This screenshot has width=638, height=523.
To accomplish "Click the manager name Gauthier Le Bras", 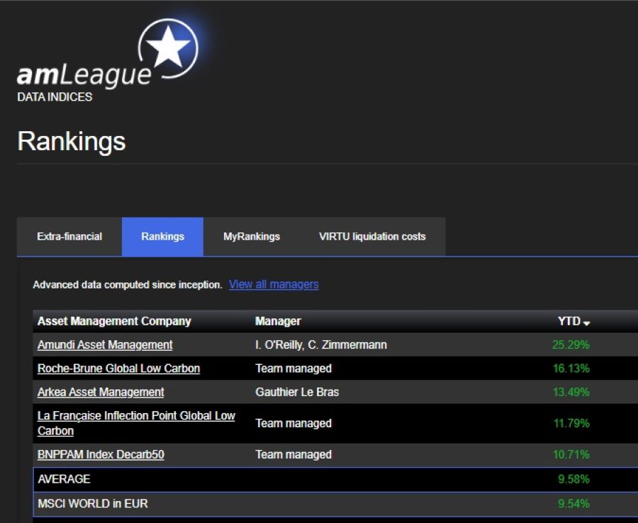I will 297,392.
